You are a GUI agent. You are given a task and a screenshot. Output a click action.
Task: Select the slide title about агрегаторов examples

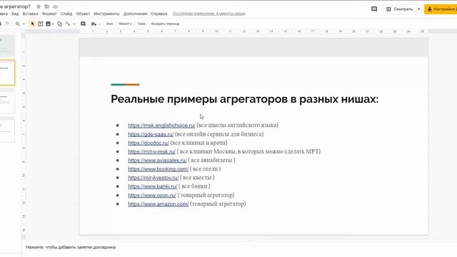(244, 99)
